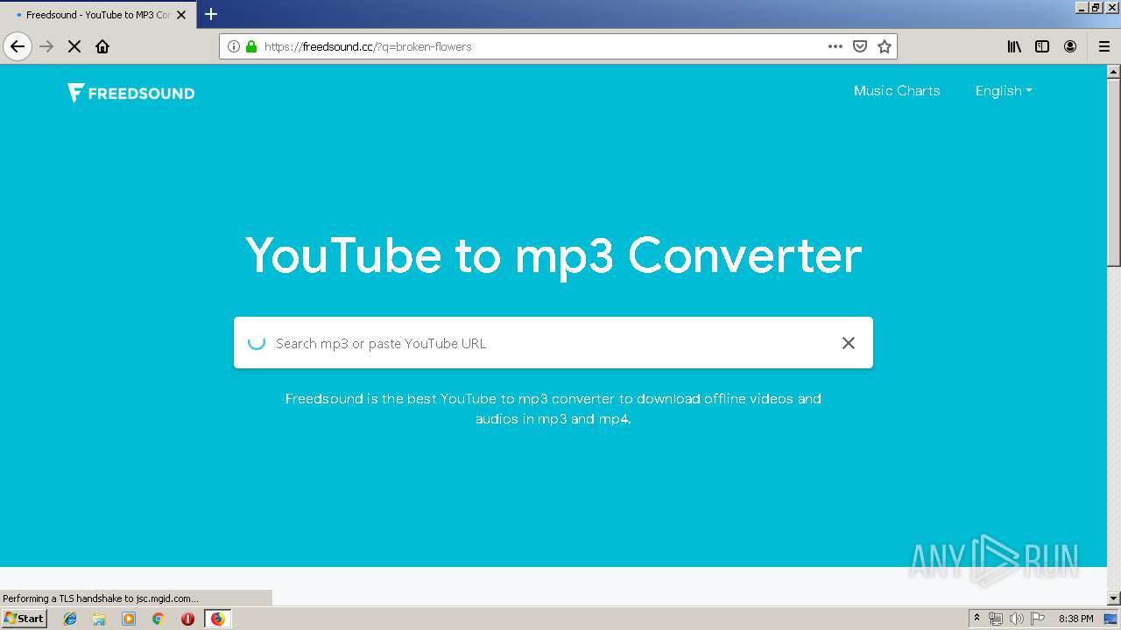1121x630 pixels.
Task: Click the Freedsound logo
Action: click(131, 93)
